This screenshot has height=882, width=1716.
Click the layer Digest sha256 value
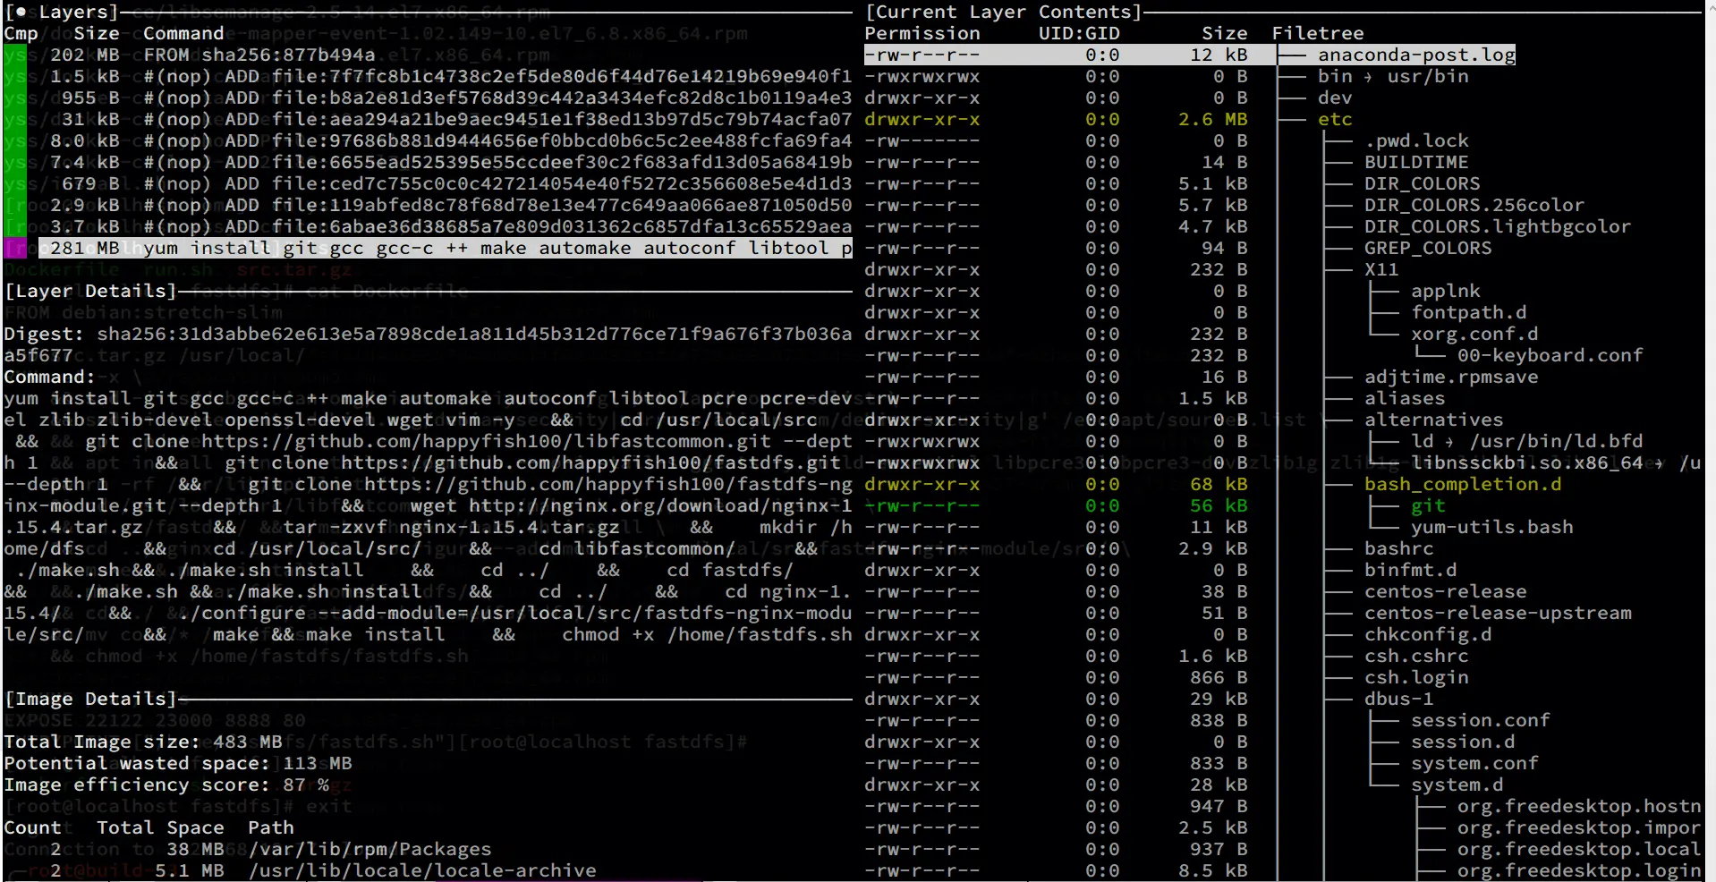(x=428, y=344)
